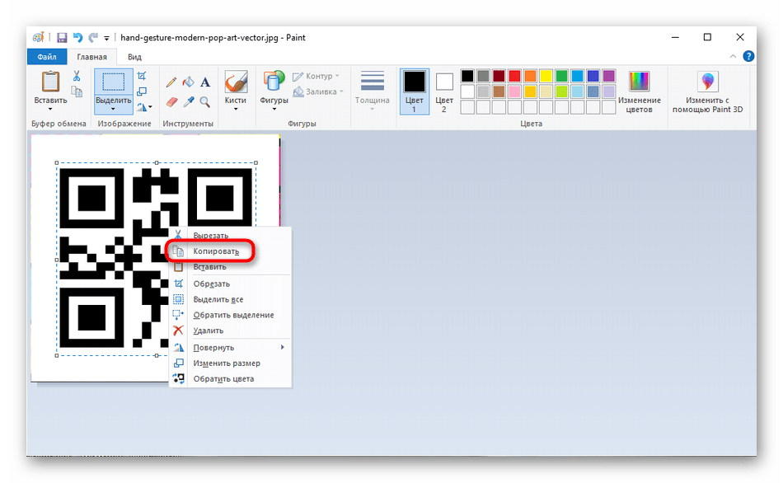Pick the orange color swatch
The height and width of the screenshot is (483, 783).
coord(530,76)
